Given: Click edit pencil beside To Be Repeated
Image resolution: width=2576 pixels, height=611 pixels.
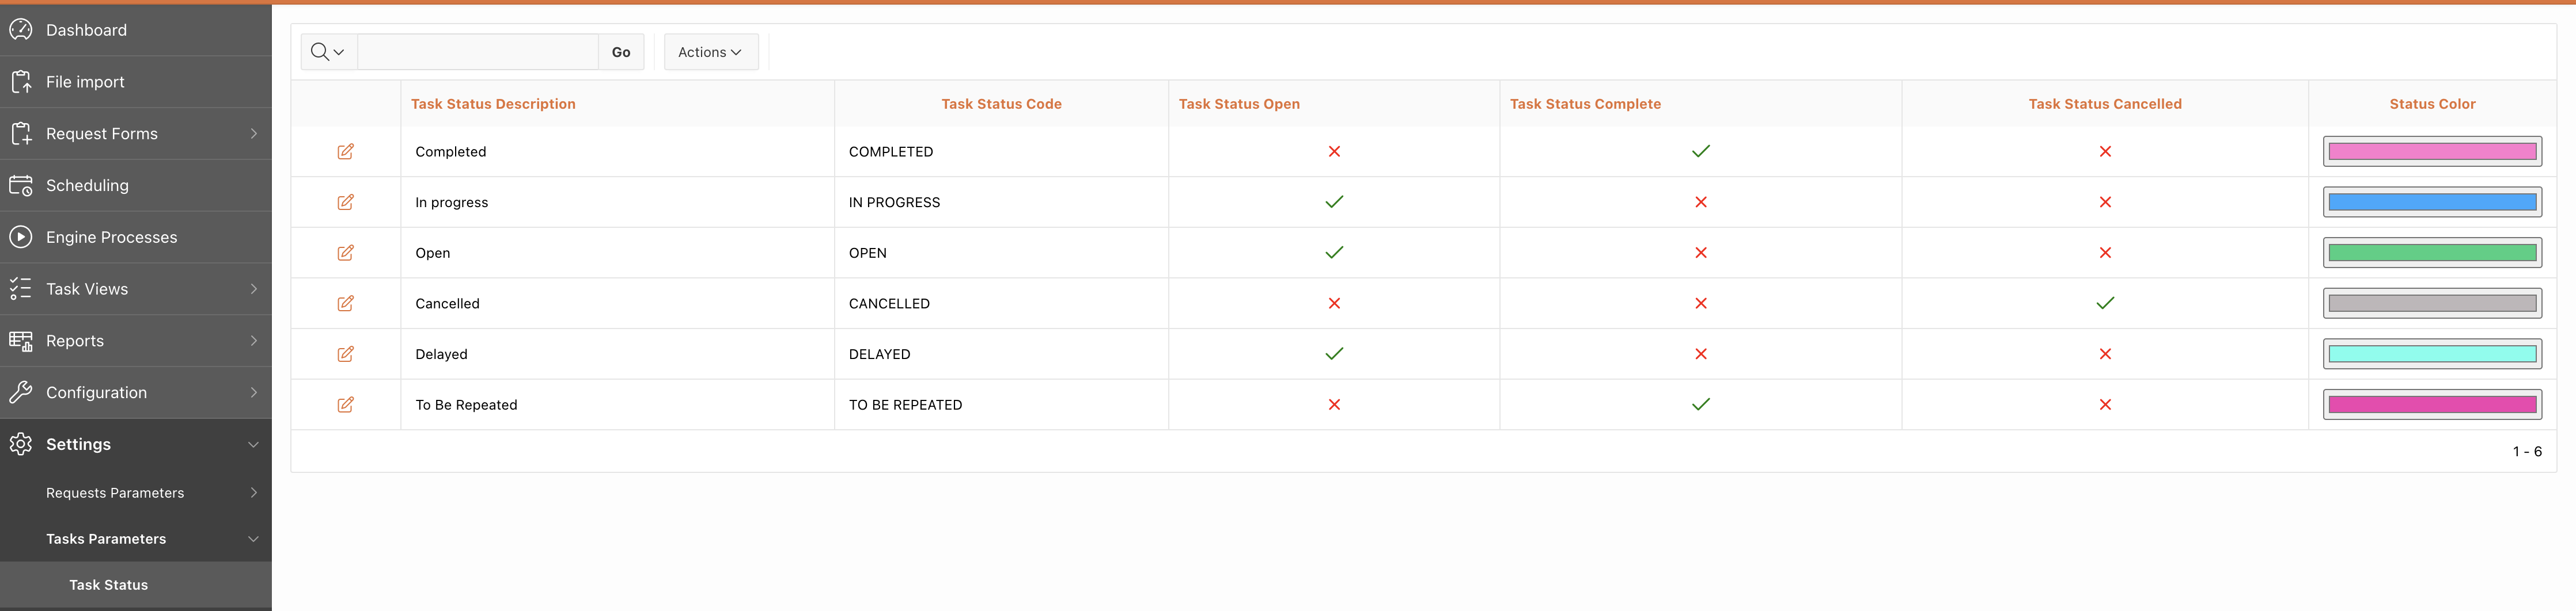Looking at the screenshot, I should click(345, 404).
